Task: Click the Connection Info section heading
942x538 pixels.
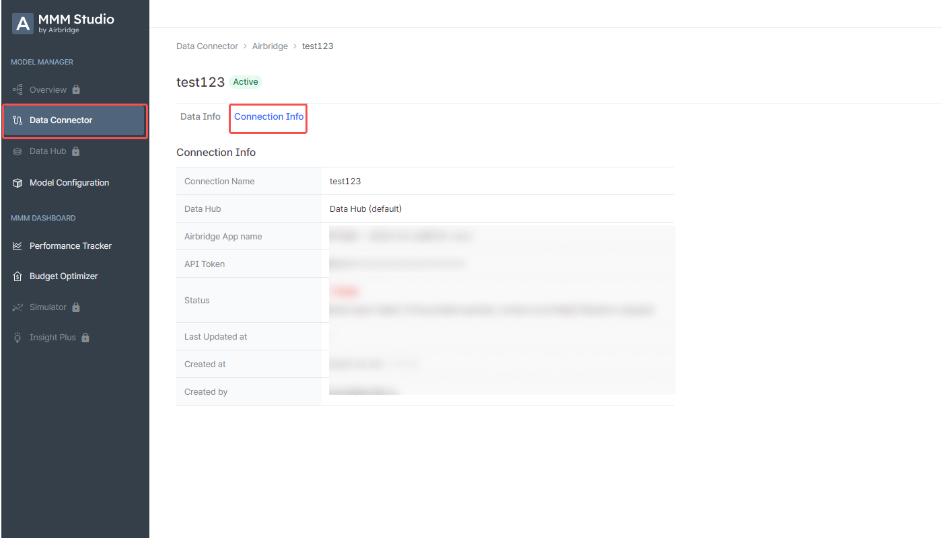Action: 216,153
